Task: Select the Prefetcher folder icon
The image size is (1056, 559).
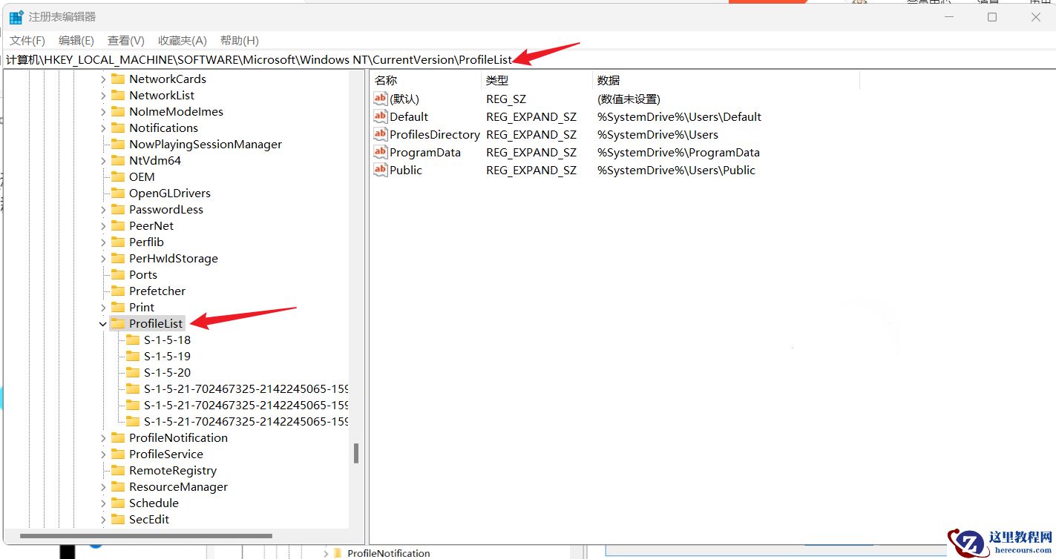Action: pos(117,291)
